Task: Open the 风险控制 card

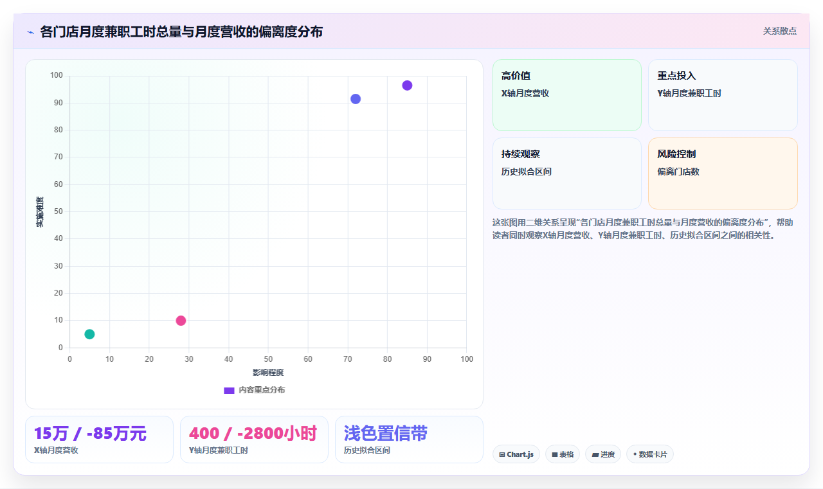Action: point(723,173)
